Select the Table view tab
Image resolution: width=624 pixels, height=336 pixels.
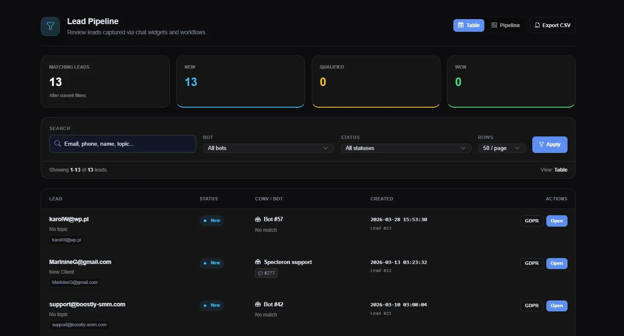coord(469,25)
